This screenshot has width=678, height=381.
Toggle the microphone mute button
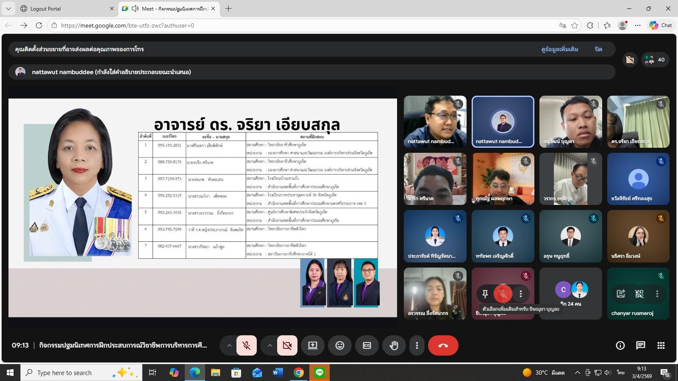[x=246, y=345]
